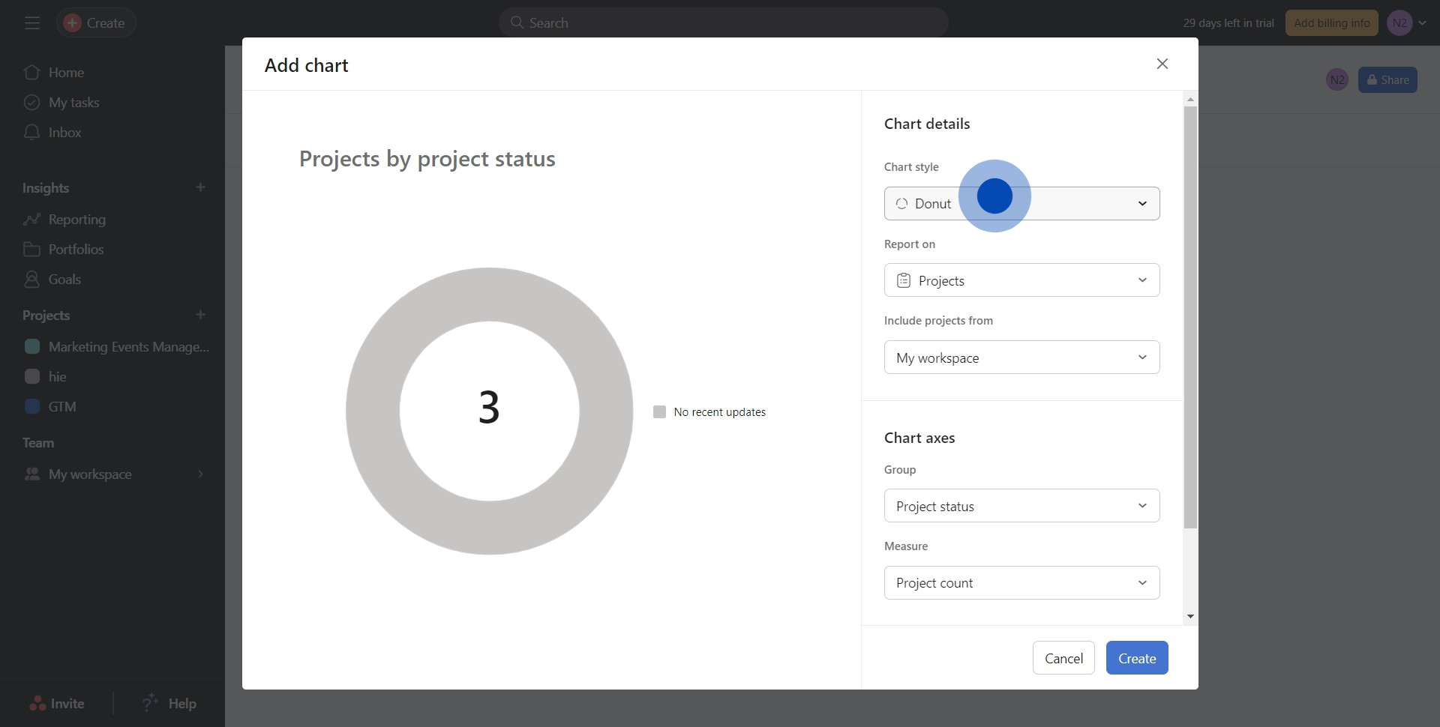The image size is (1440, 727).
Task: Open Portfolios folder in sidebar
Action: click(x=75, y=250)
